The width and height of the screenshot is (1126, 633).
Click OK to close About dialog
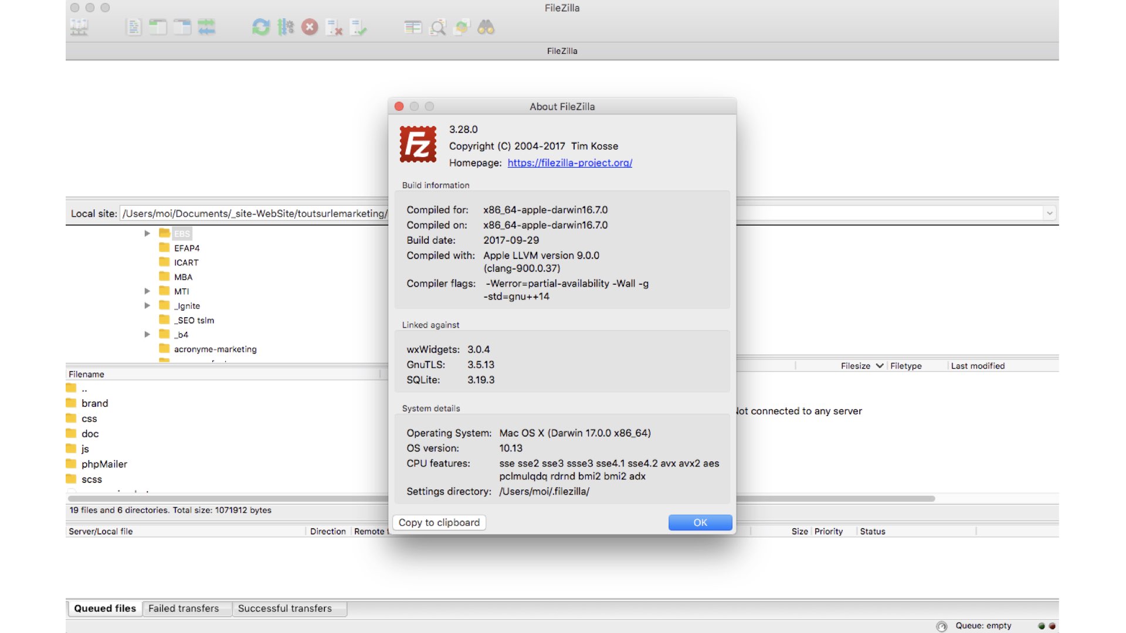pyautogui.click(x=700, y=522)
